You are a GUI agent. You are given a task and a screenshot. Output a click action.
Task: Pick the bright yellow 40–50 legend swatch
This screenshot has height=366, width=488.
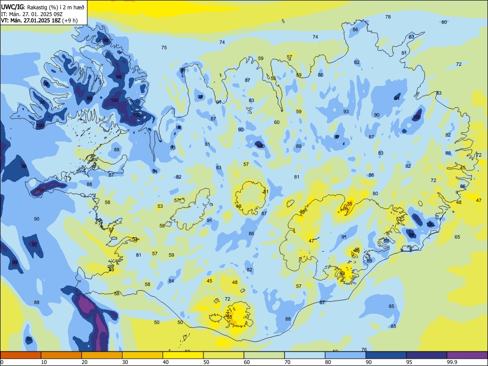(183, 355)
